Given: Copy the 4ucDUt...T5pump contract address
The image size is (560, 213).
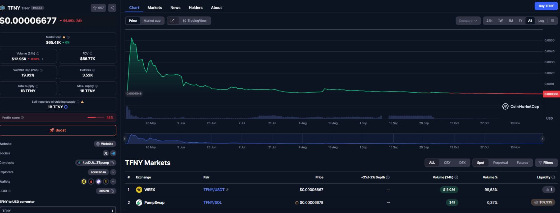Looking at the screenshot, I should pyautogui.click(x=112, y=163).
